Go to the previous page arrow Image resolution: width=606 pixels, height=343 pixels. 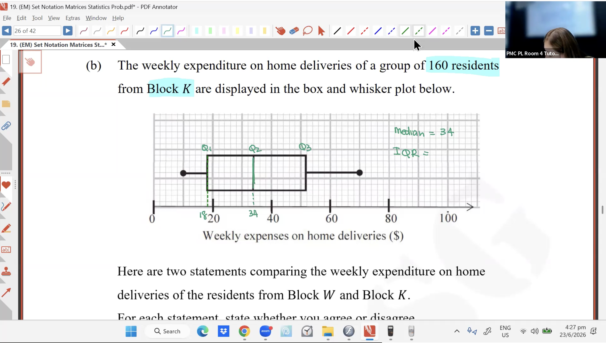6,31
